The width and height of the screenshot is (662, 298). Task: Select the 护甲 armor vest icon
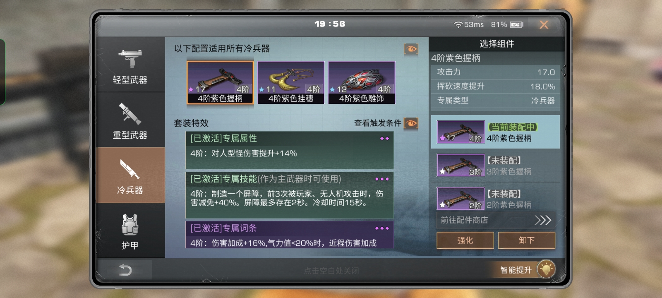click(x=130, y=231)
